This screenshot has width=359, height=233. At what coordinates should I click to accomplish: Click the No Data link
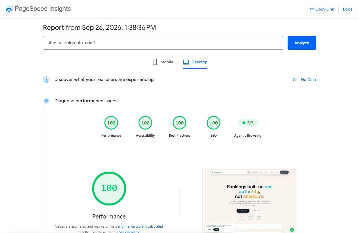point(308,80)
